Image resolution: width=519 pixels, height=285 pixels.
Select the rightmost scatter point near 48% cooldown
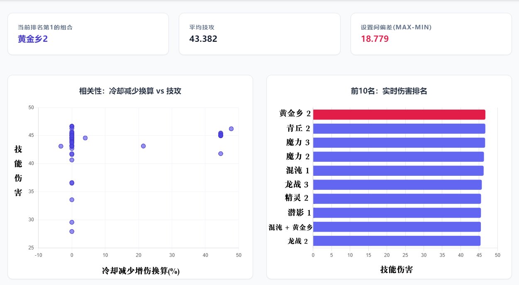[x=231, y=129]
